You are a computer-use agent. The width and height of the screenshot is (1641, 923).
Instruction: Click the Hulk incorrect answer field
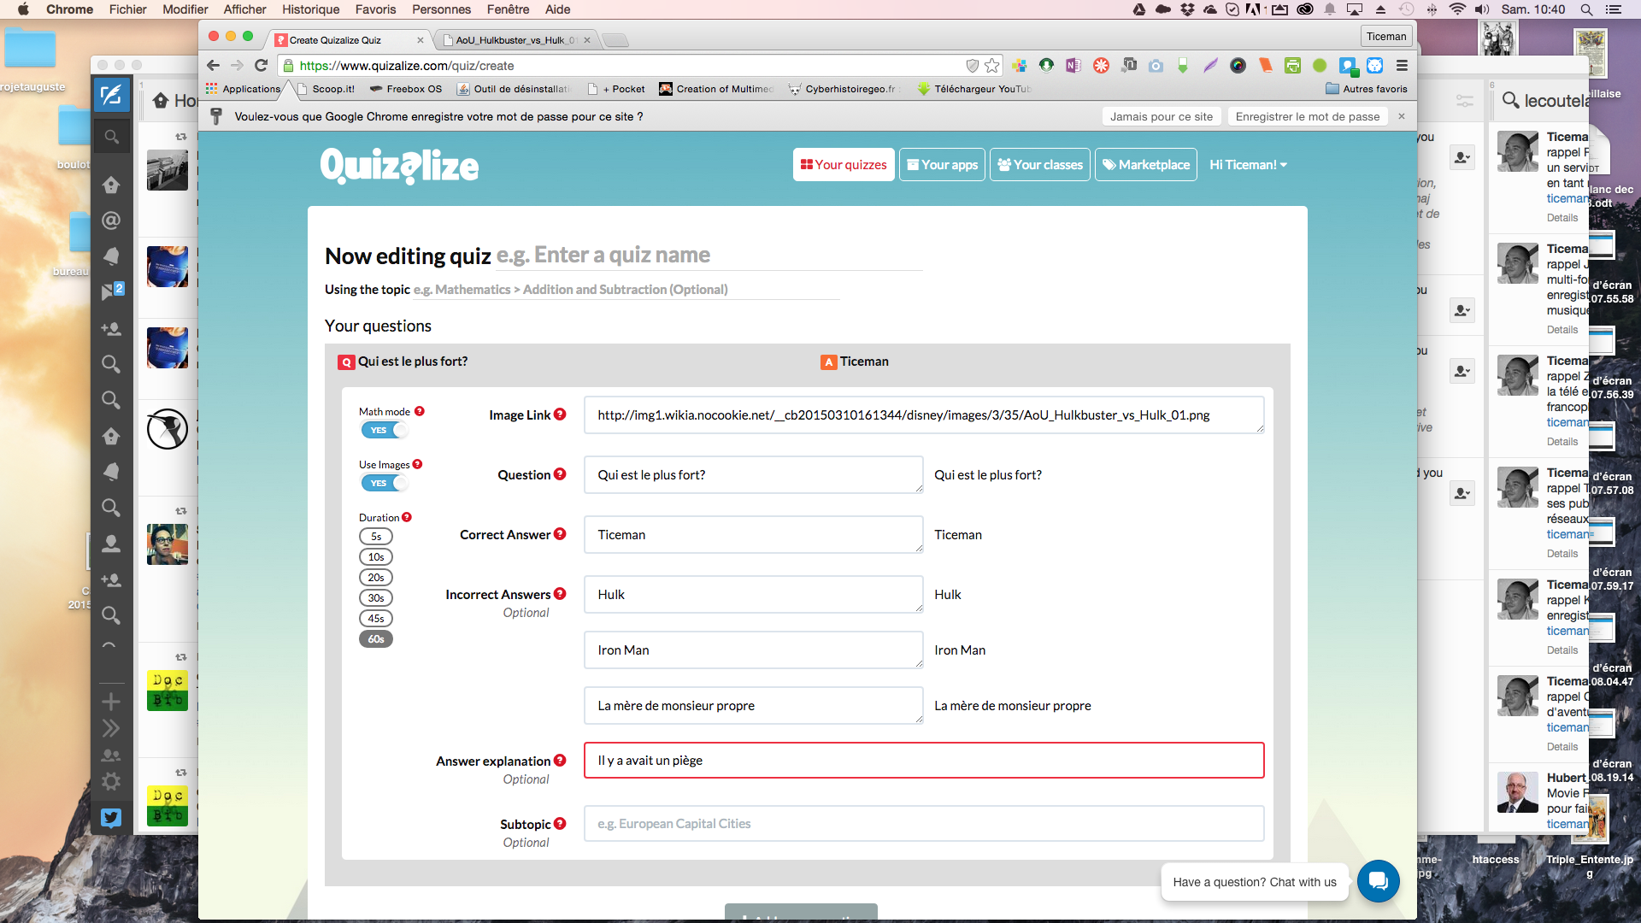pos(753,594)
